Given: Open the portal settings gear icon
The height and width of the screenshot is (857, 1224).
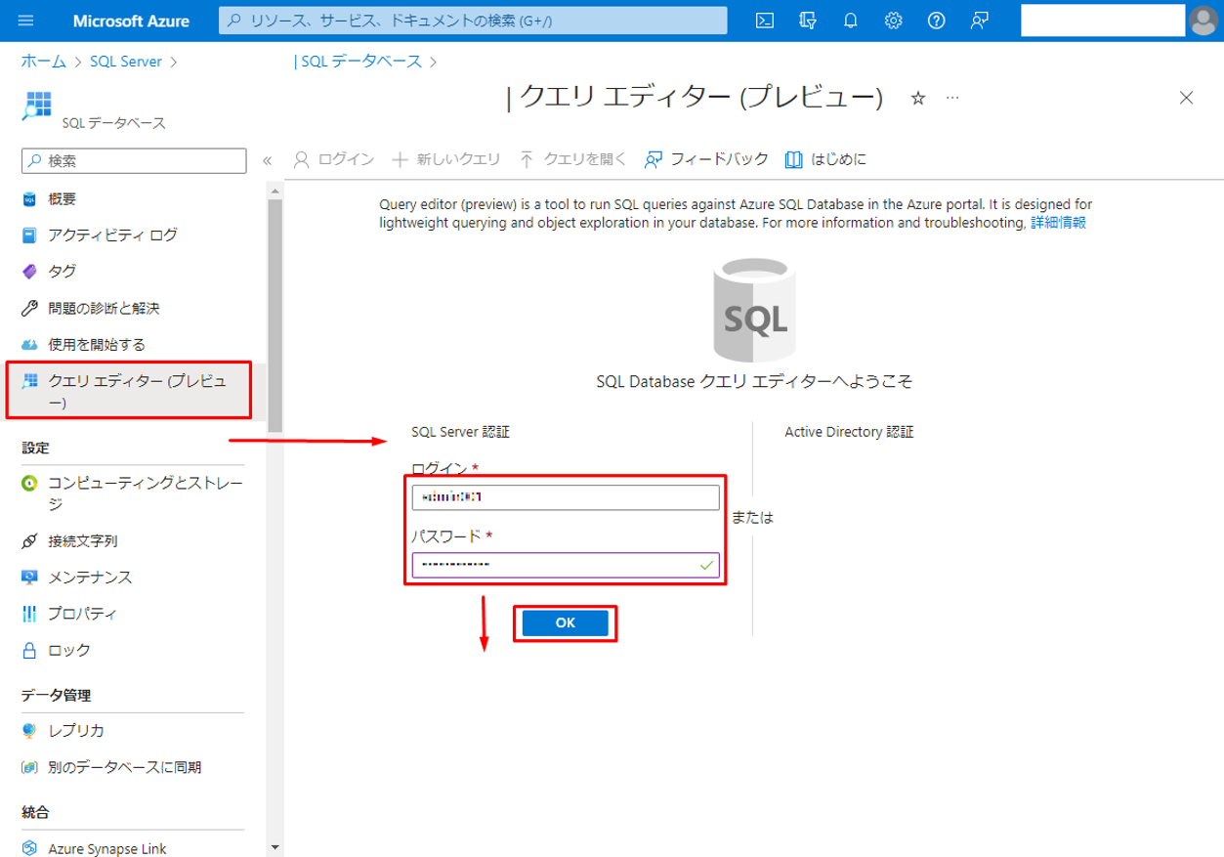Looking at the screenshot, I should 893,21.
